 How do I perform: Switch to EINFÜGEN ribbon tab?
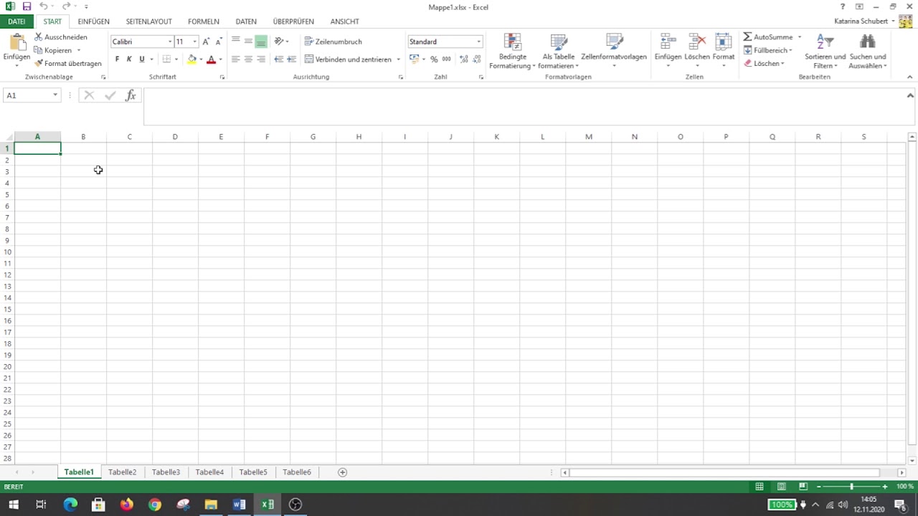(x=94, y=21)
